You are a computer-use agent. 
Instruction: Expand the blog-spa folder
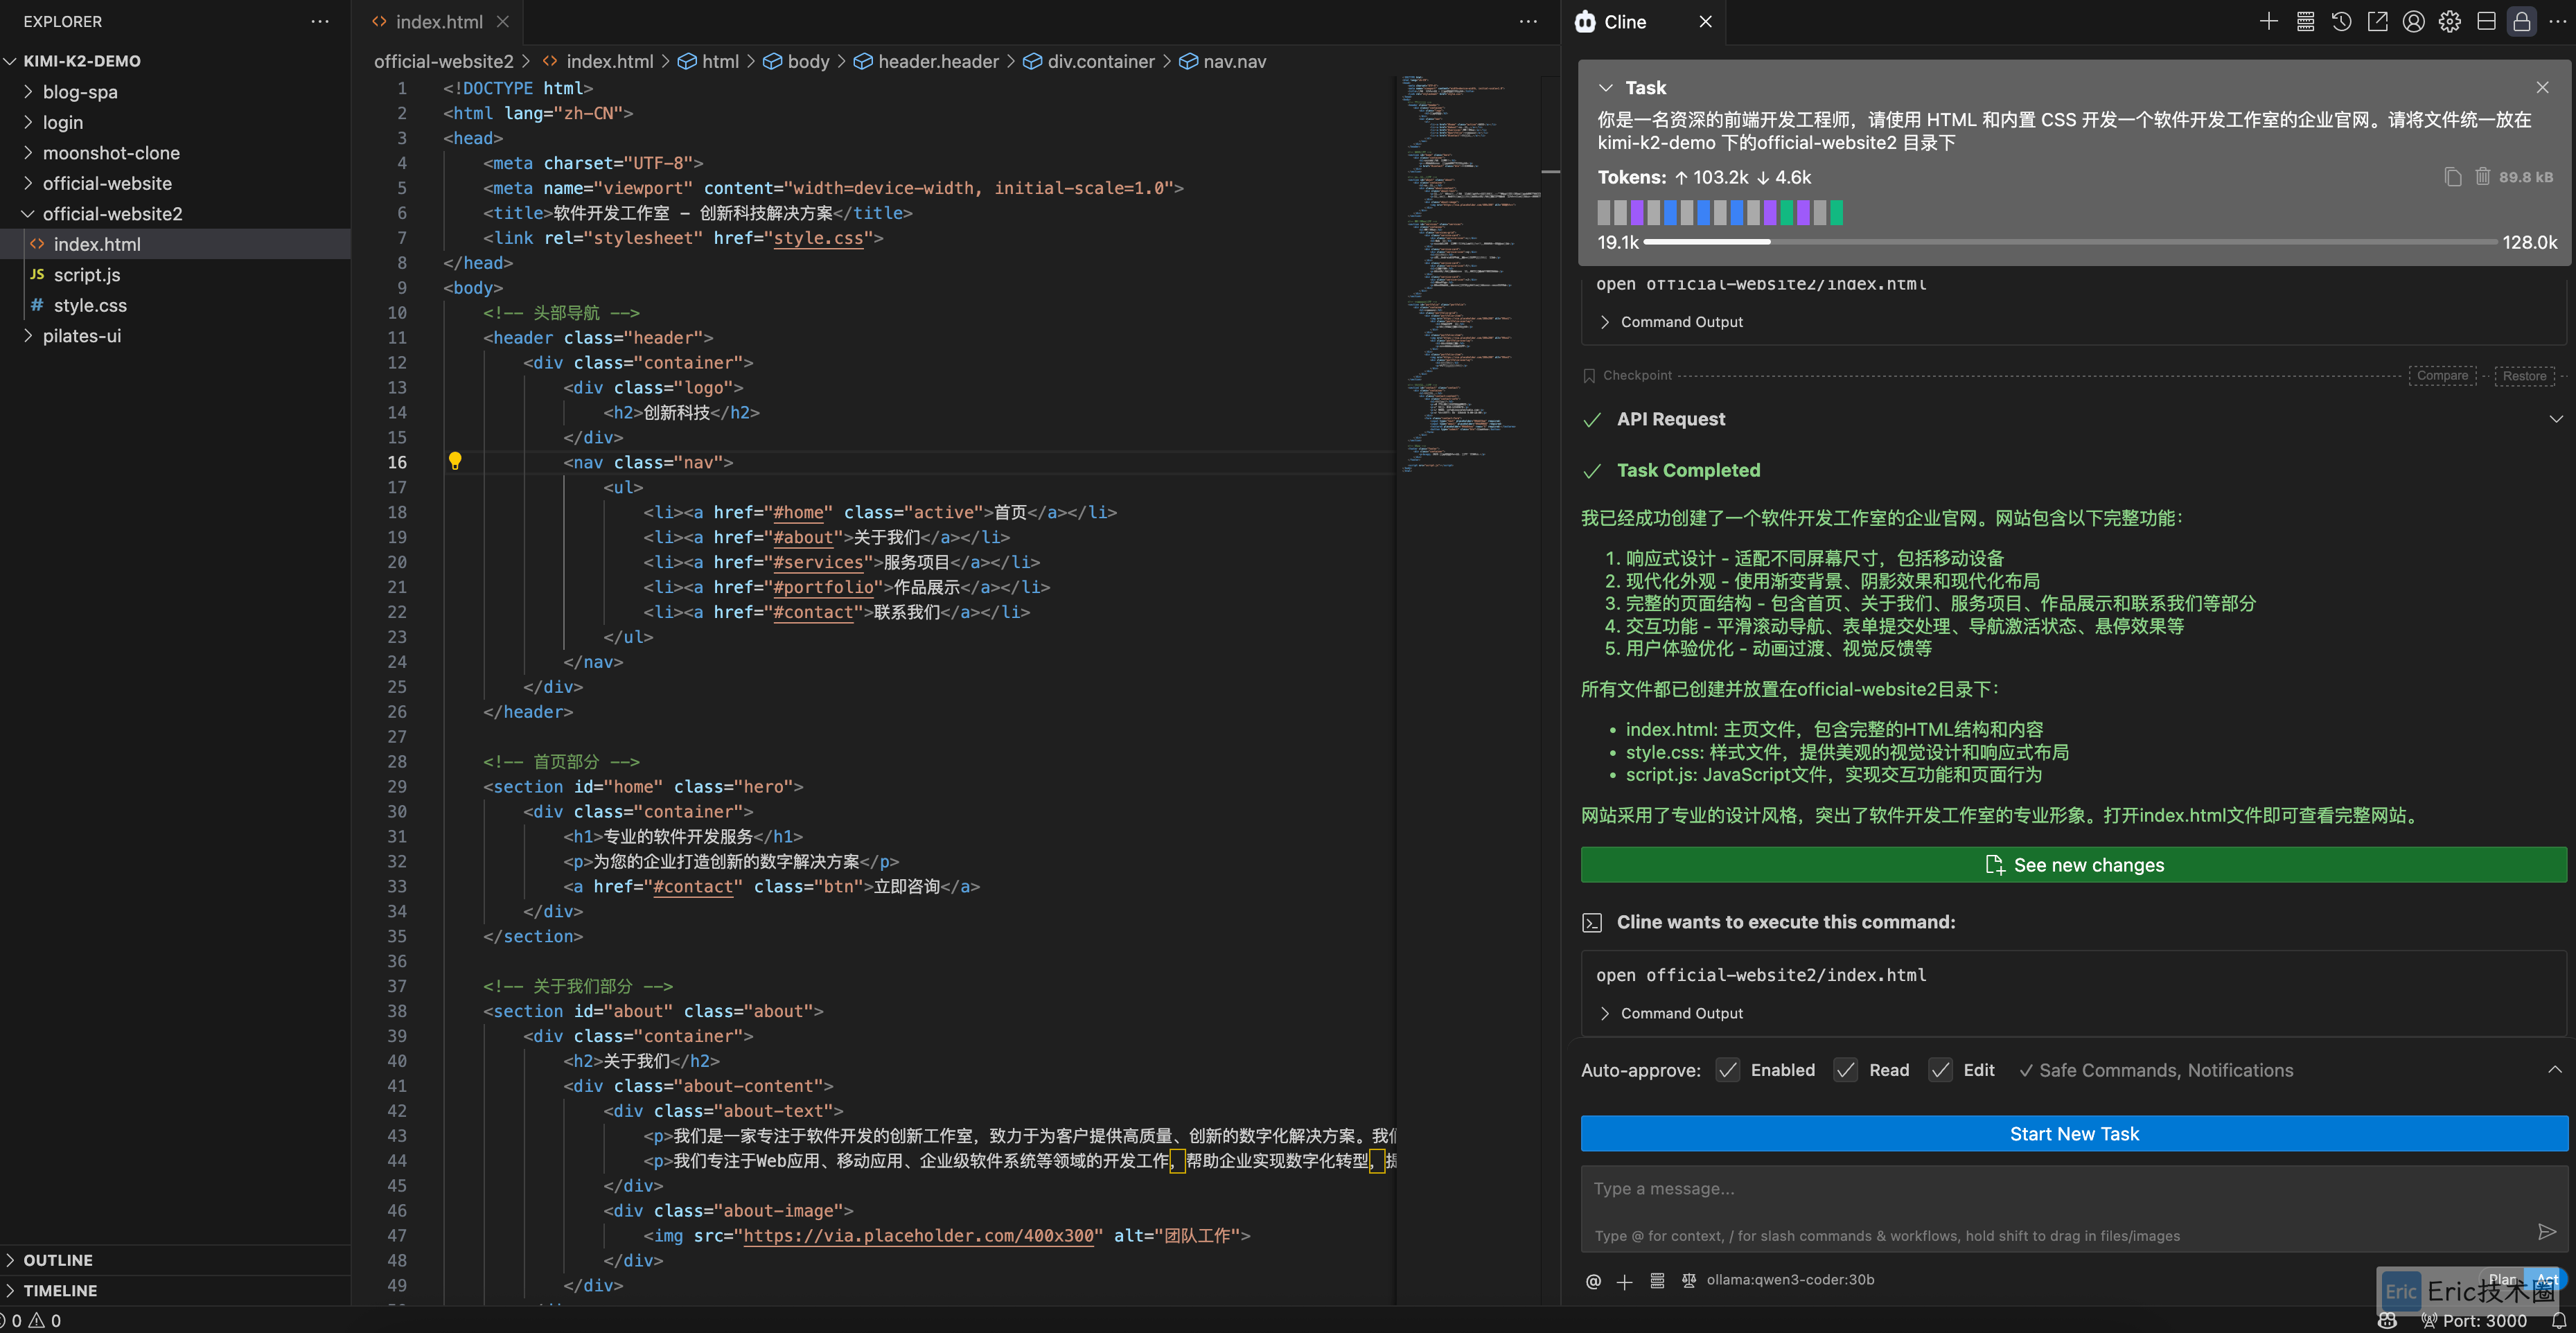click(x=80, y=92)
